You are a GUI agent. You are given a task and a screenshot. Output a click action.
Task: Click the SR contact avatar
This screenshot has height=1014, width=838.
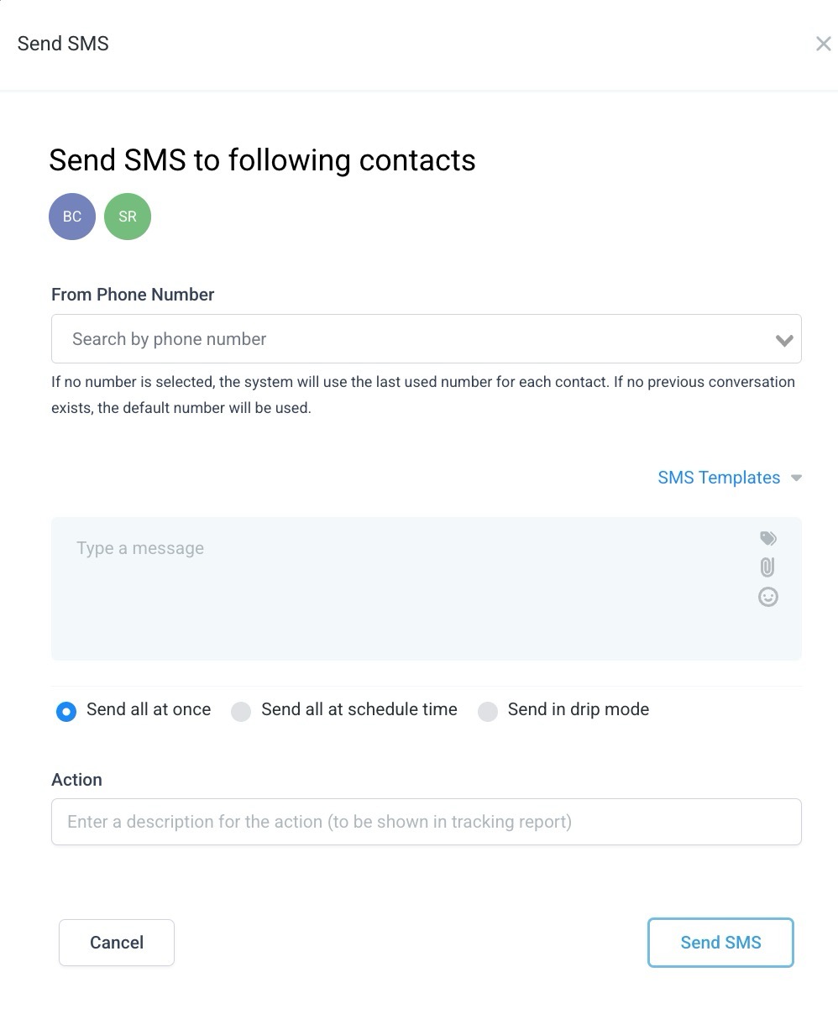coord(128,217)
